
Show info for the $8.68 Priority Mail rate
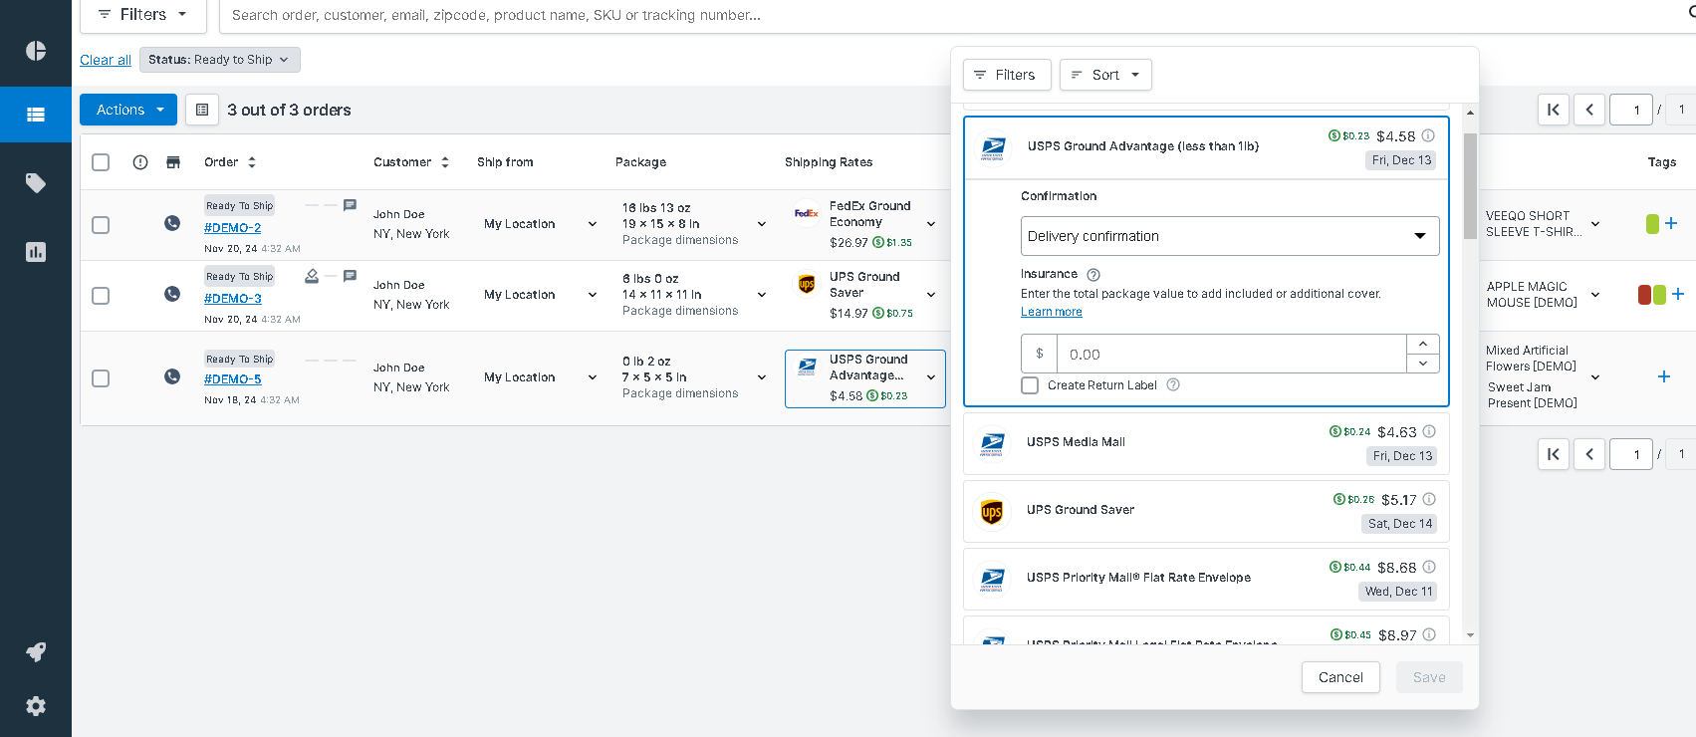[x=1429, y=567]
